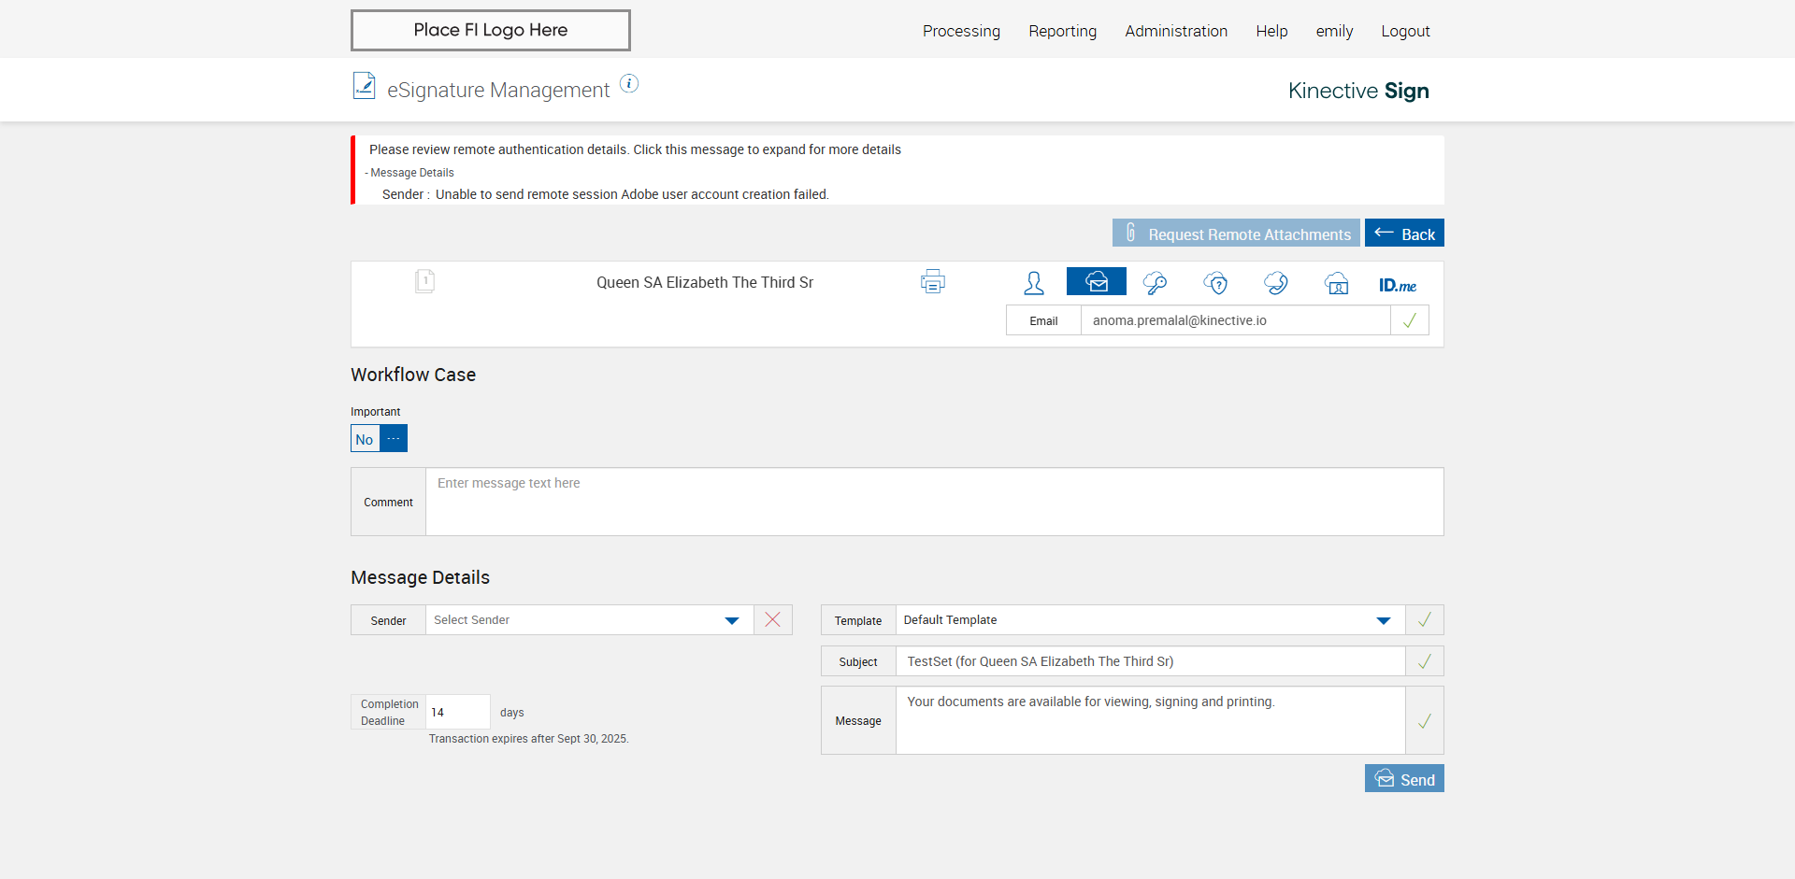This screenshot has height=879, width=1795.
Task: Click the Back button
Action: (1403, 234)
